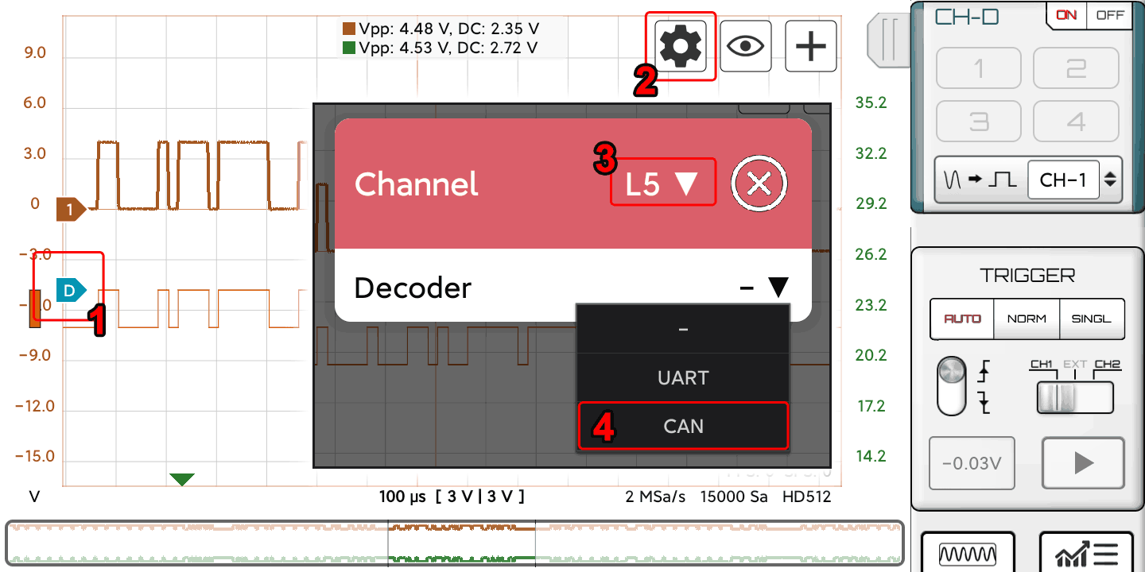This screenshot has height=572, width=1145.
Task: Click the plus icon to add an overlay
Action: [x=810, y=45]
